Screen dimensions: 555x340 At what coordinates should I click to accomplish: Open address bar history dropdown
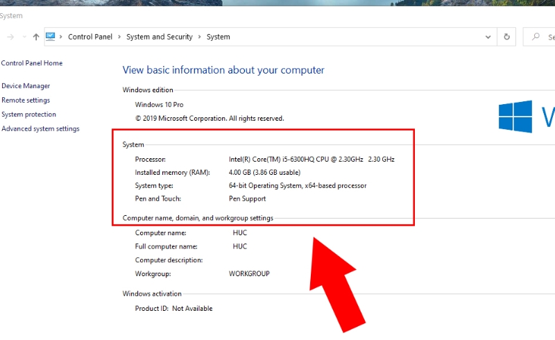tap(488, 37)
